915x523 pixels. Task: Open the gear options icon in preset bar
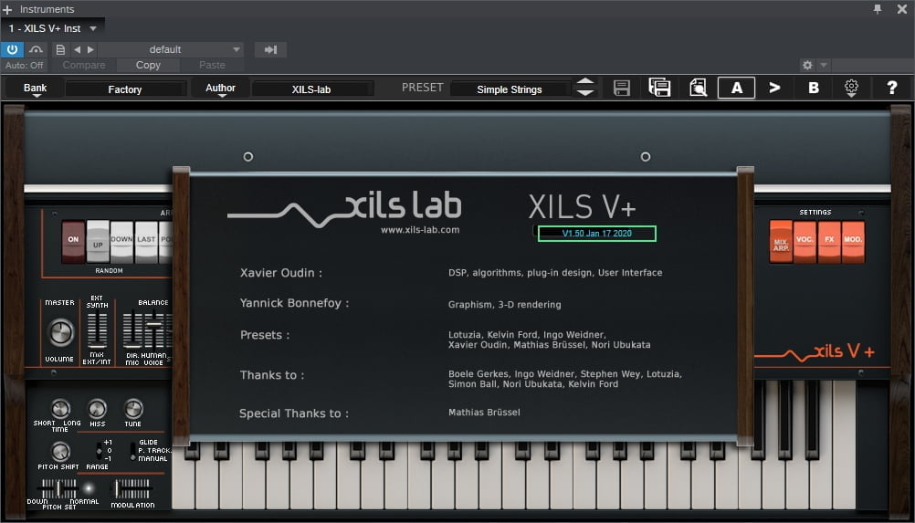(x=851, y=88)
